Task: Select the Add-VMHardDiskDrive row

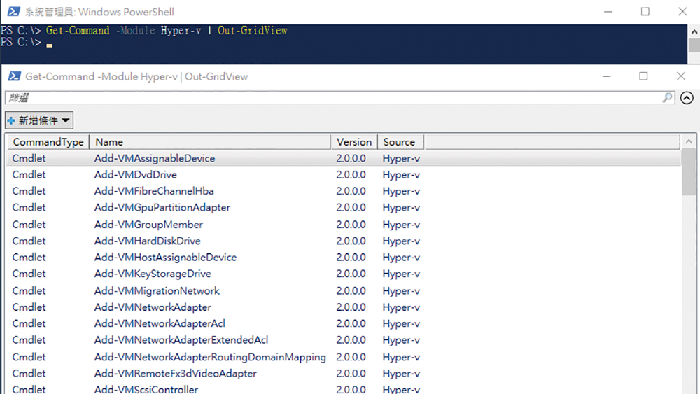Action: click(x=344, y=241)
